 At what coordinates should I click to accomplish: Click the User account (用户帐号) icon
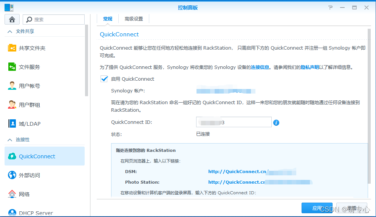click(12, 86)
